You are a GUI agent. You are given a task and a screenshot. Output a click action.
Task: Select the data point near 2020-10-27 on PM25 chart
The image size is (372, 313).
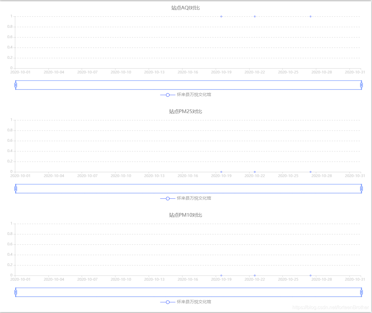pos(310,172)
